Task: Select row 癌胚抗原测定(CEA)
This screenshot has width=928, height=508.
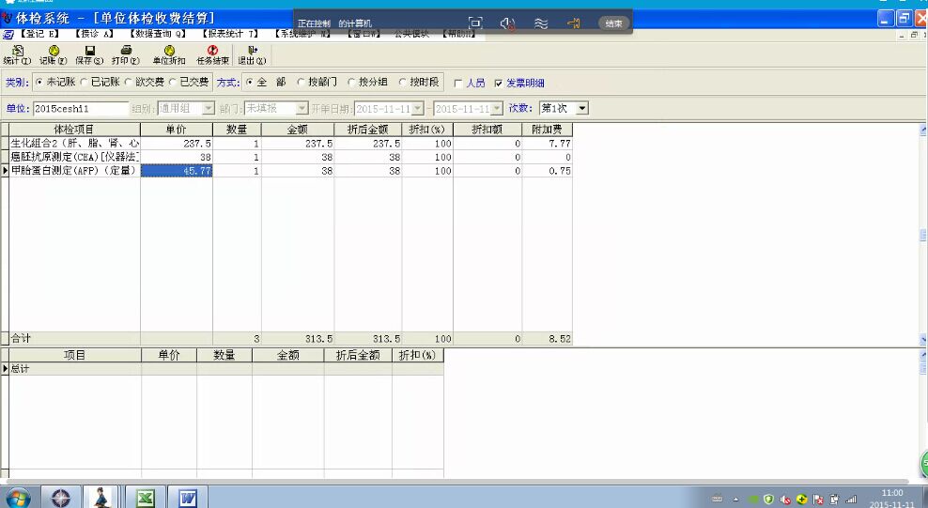Action: [x=74, y=157]
